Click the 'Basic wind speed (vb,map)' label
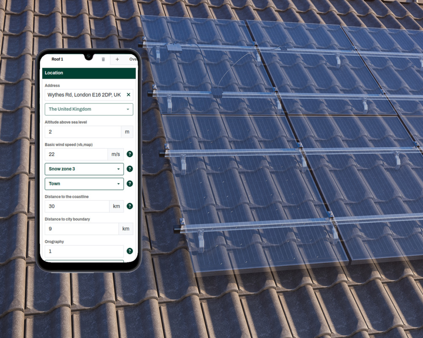Screen dimensions: 423x338 69,145
